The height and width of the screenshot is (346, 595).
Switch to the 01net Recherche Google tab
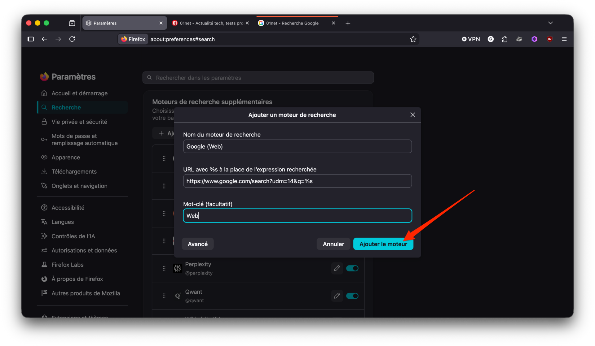pyautogui.click(x=297, y=23)
